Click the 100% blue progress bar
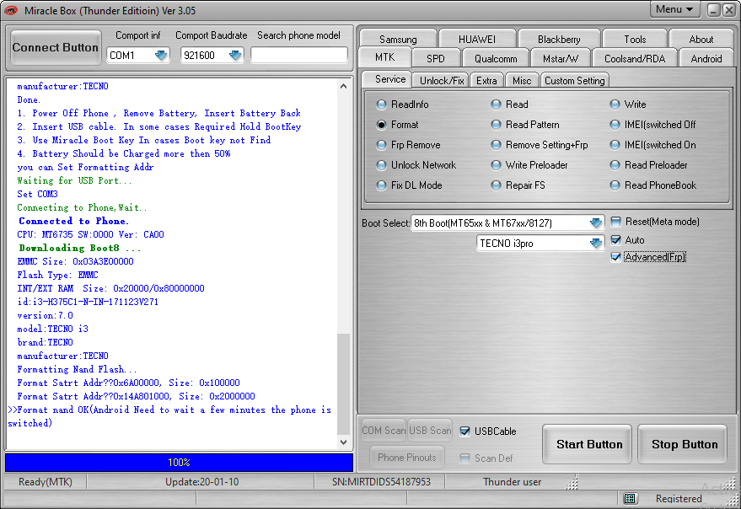 pyautogui.click(x=179, y=462)
